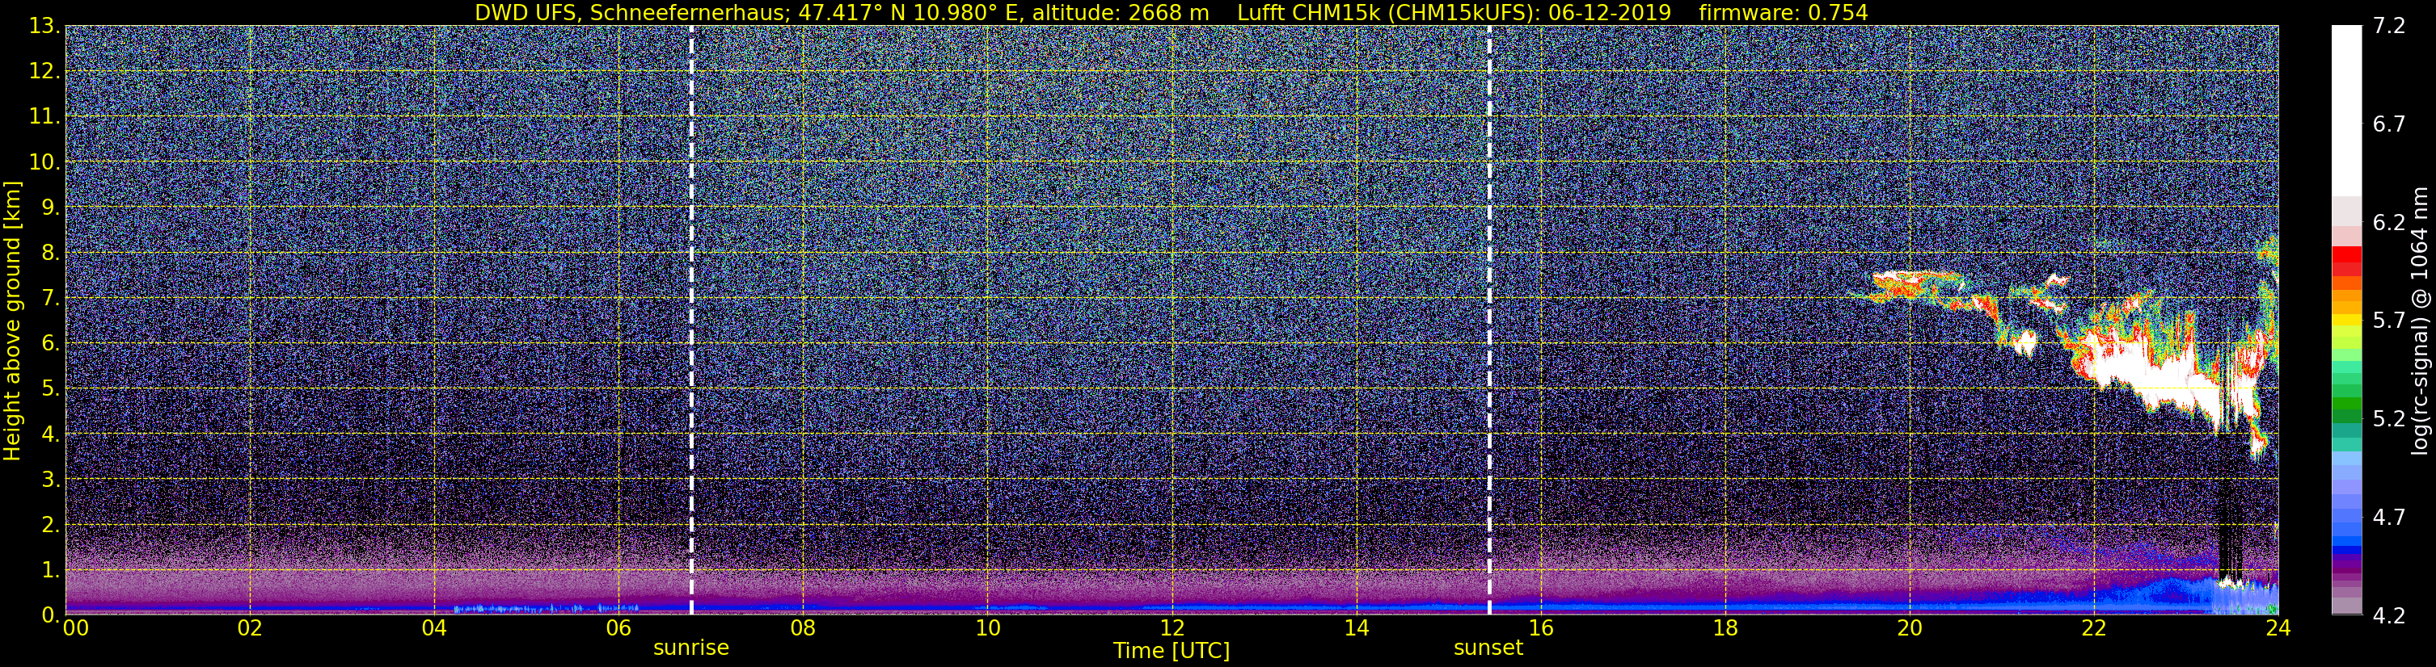Image resolution: width=2436 pixels, height=667 pixels.
Task: Click the time axis tick label 16
Action: click(1540, 629)
